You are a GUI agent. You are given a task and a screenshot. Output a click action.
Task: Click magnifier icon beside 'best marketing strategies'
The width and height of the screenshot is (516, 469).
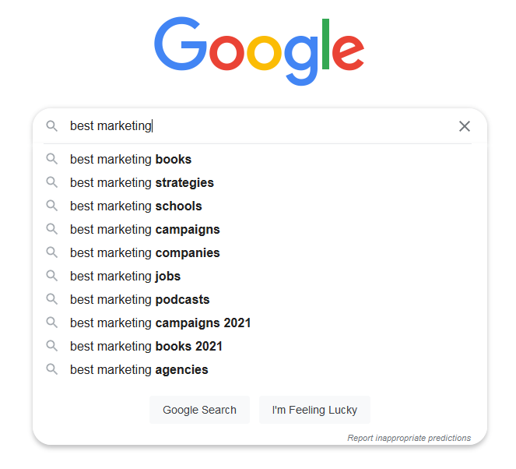(51, 182)
